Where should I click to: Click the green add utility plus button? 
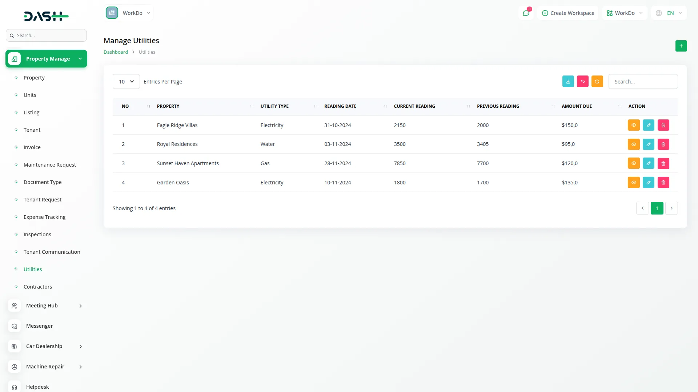pyautogui.click(x=681, y=46)
